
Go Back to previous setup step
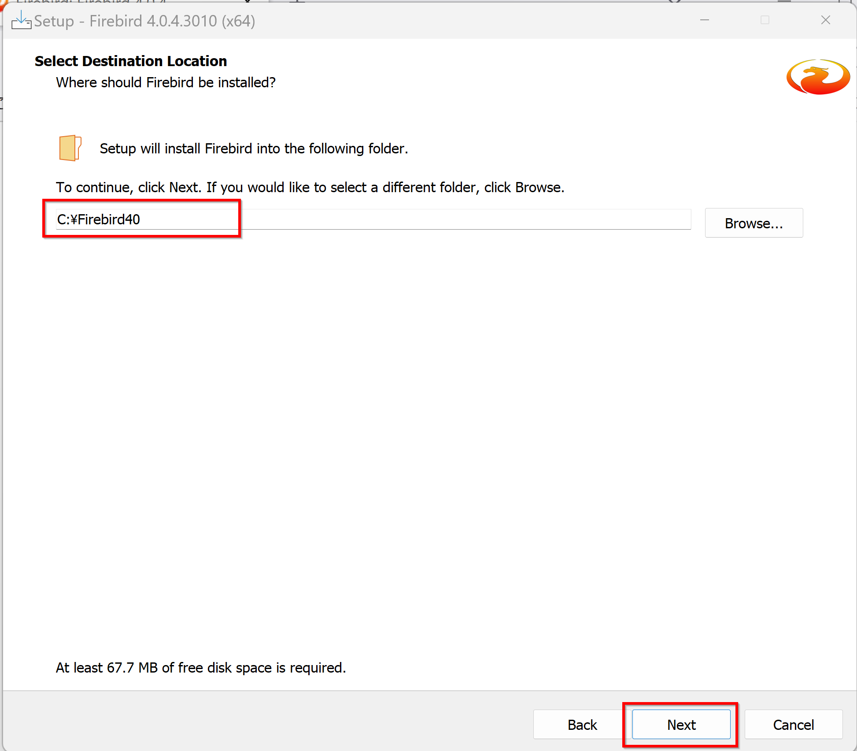click(x=582, y=725)
